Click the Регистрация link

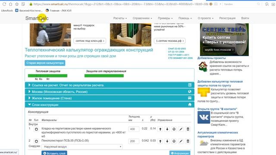point(227,18)
